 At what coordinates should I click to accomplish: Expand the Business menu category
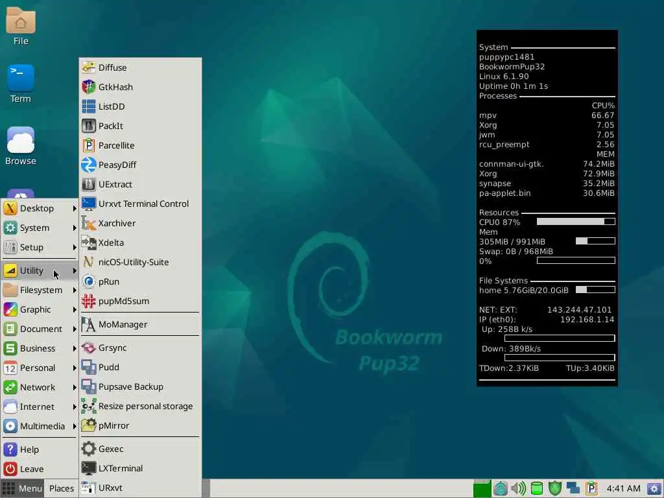40,348
